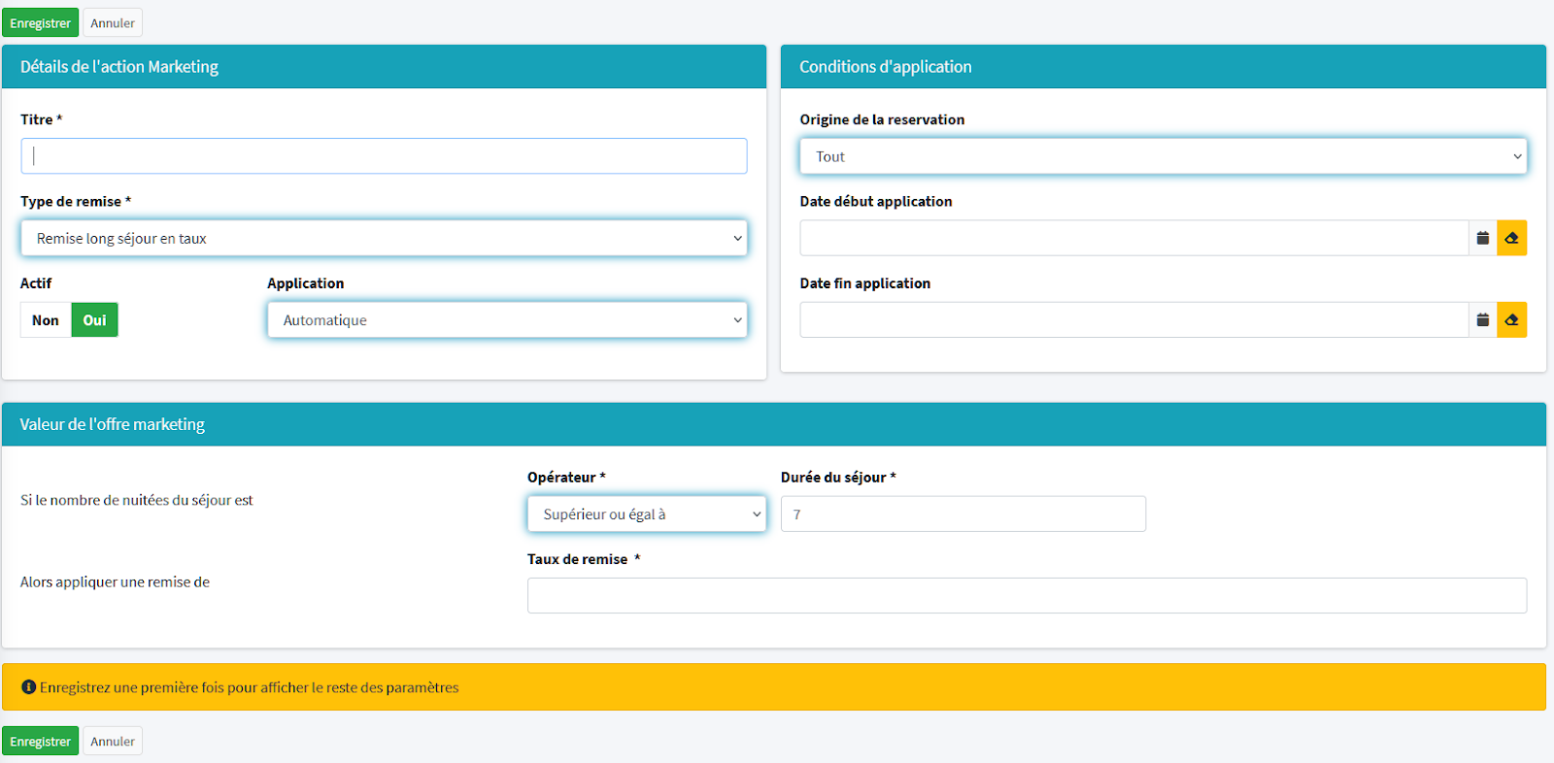Viewport: 1554px width, 763px height.
Task: Open calendar for Date fin application
Action: [1482, 320]
